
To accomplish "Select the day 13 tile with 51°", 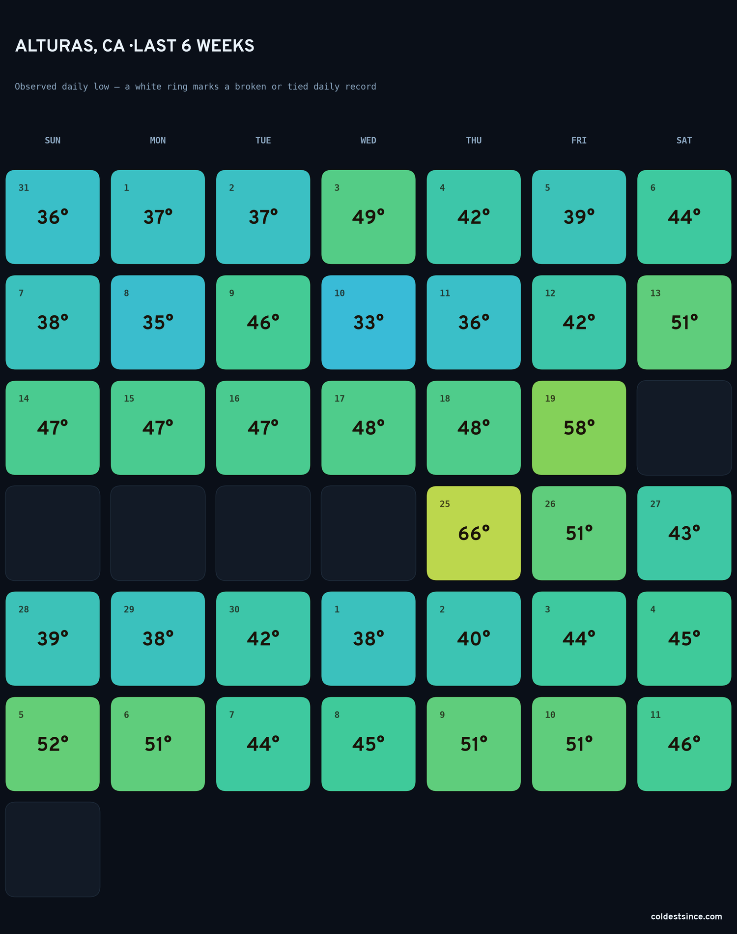I will click(x=684, y=322).
